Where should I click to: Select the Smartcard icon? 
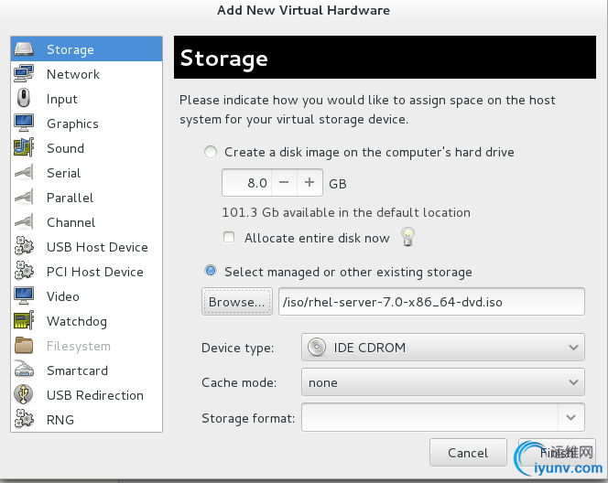pyautogui.click(x=24, y=370)
